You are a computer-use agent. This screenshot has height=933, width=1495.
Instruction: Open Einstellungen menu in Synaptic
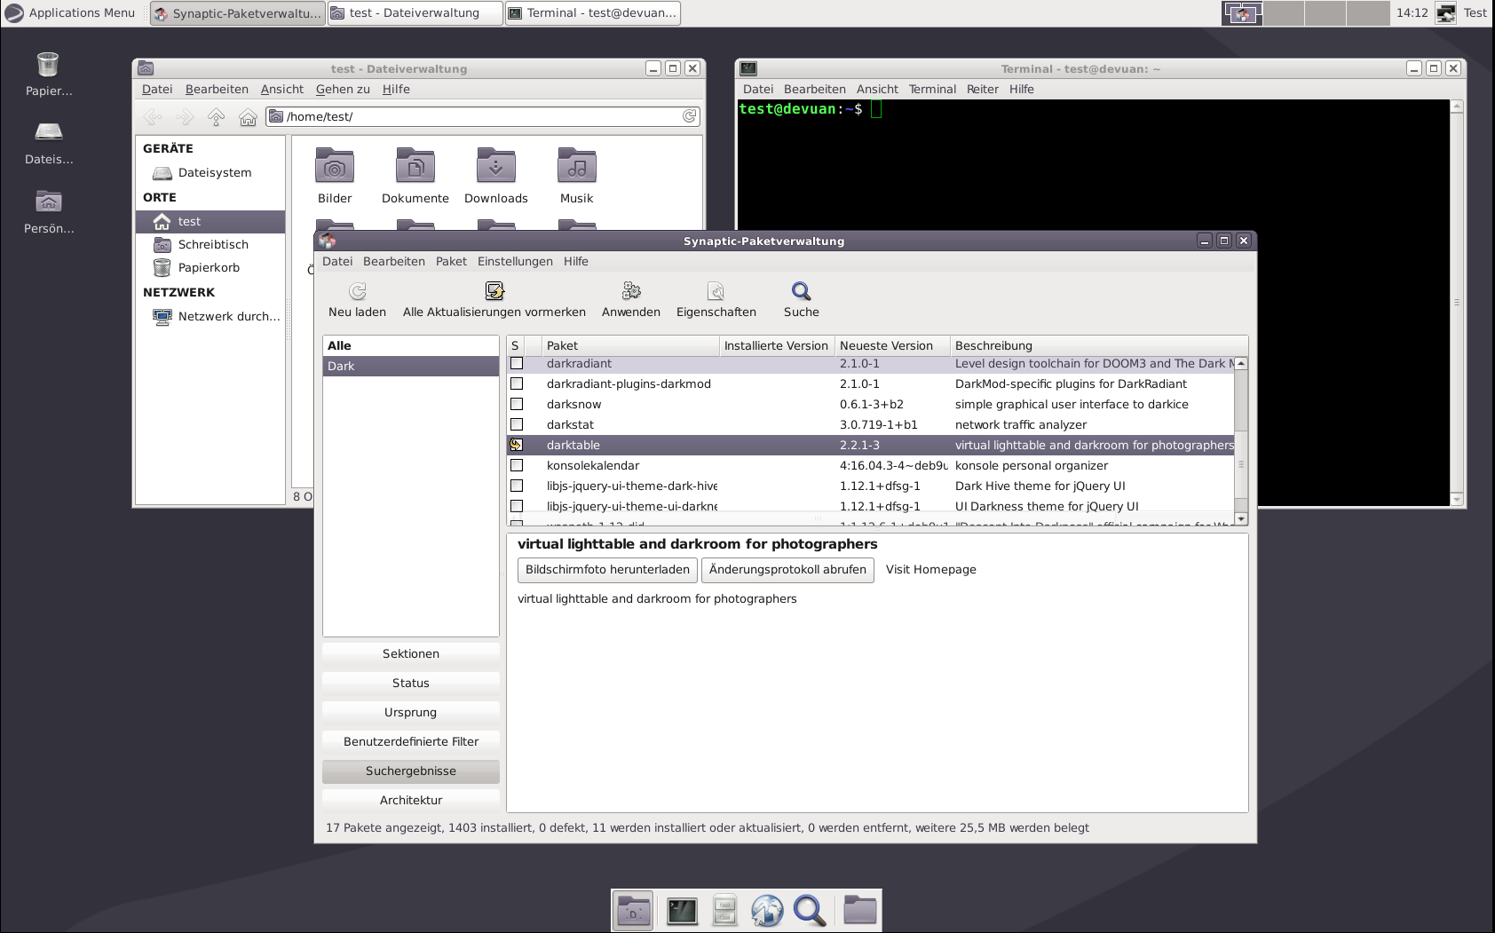point(515,261)
